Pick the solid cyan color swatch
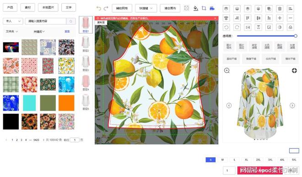The height and width of the screenshot is (177, 302). (29, 103)
